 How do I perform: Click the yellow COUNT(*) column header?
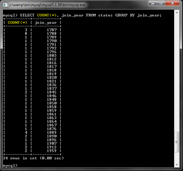(17, 22)
